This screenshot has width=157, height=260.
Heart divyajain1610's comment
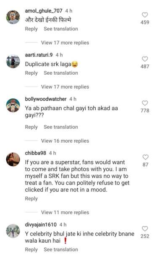point(145,229)
